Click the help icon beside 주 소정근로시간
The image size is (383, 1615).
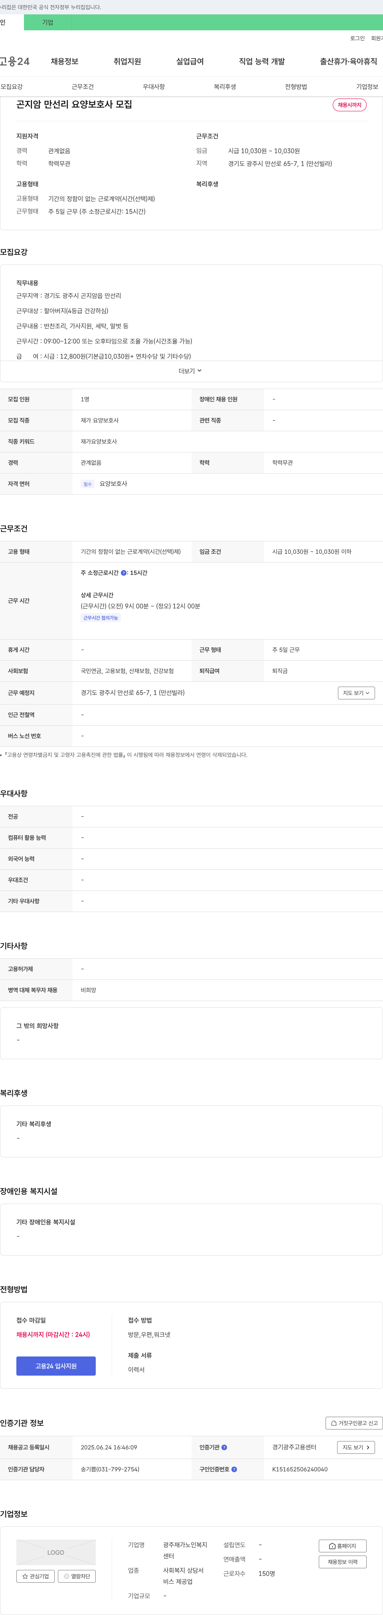click(x=124, y=573)
